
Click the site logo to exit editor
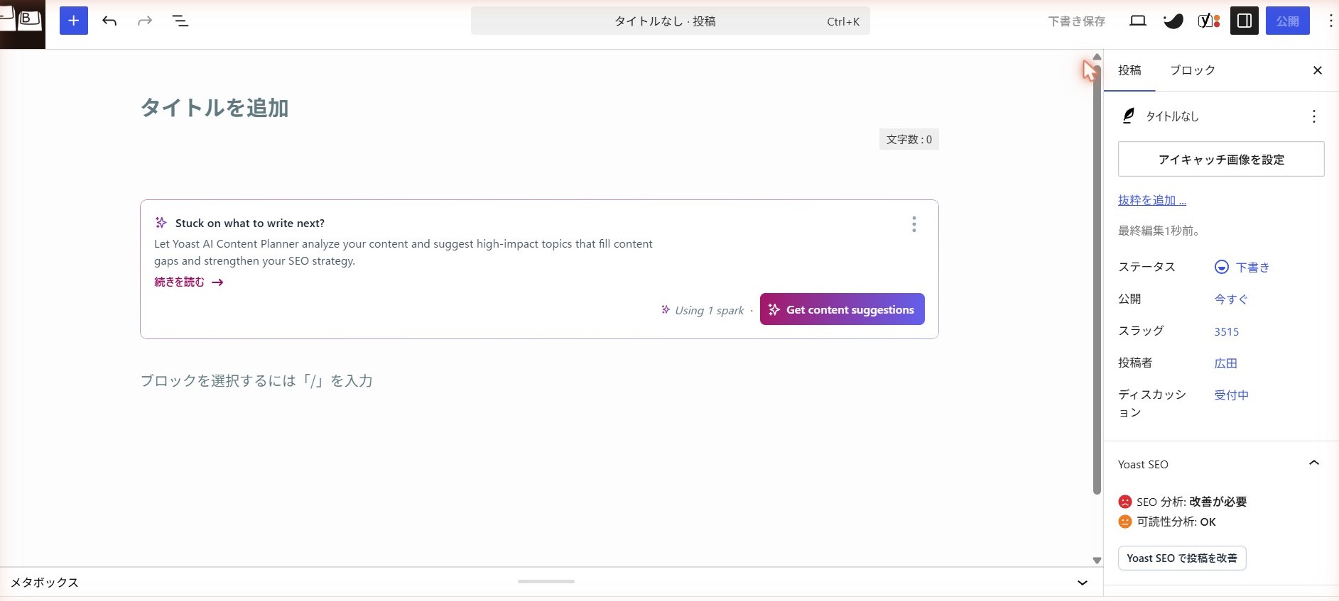(x=22, y=23)
